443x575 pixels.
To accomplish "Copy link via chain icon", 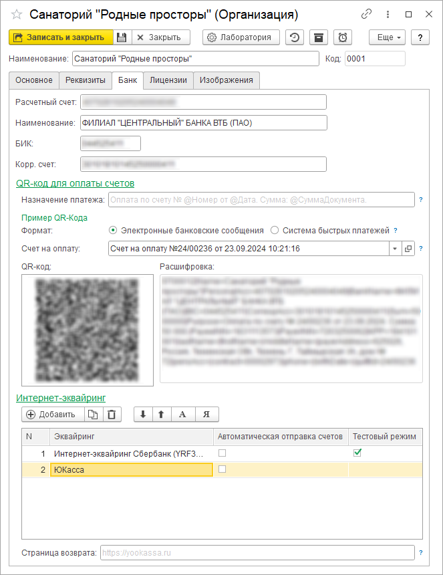I will pos(366,14).
